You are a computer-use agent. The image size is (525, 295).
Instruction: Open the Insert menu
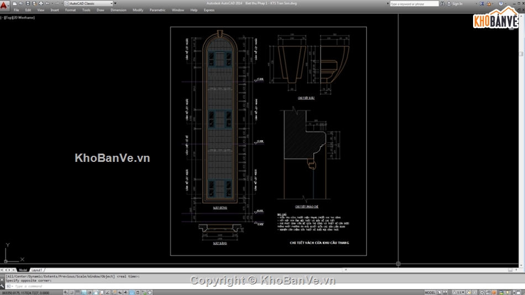55,10
